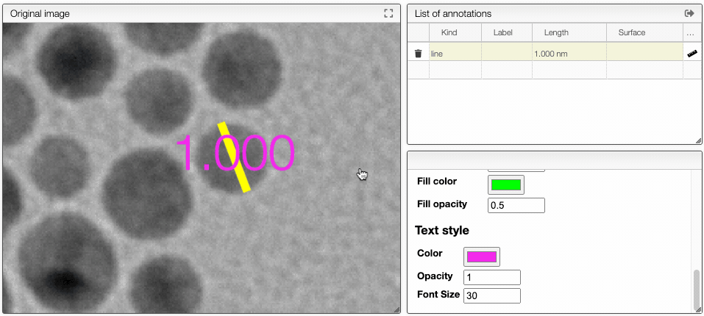704x316 pixels.
Task: Click the ruler icon in line row
Action: (x=692, y=54)
